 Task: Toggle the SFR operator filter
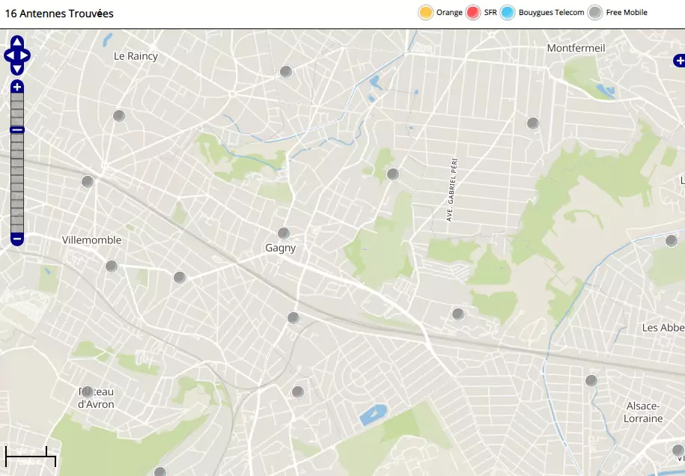472,13
